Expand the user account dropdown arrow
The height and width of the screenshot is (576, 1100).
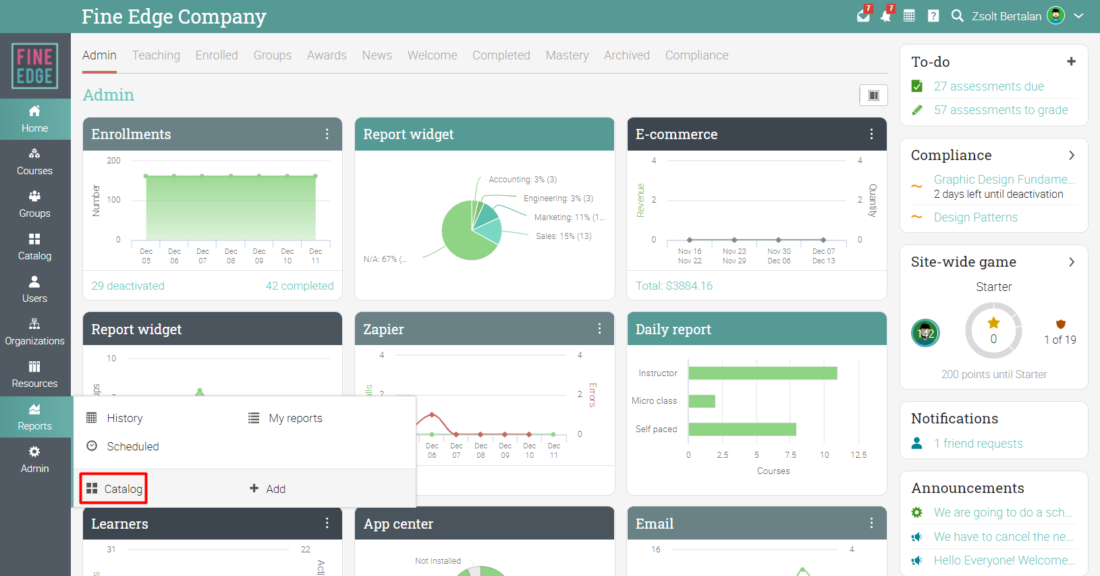tap(1078, 16)
